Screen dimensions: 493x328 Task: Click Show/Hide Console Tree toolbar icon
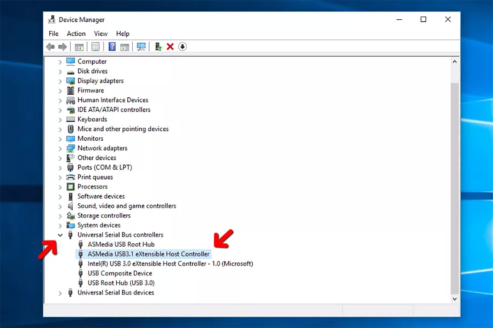click(78, 47)
